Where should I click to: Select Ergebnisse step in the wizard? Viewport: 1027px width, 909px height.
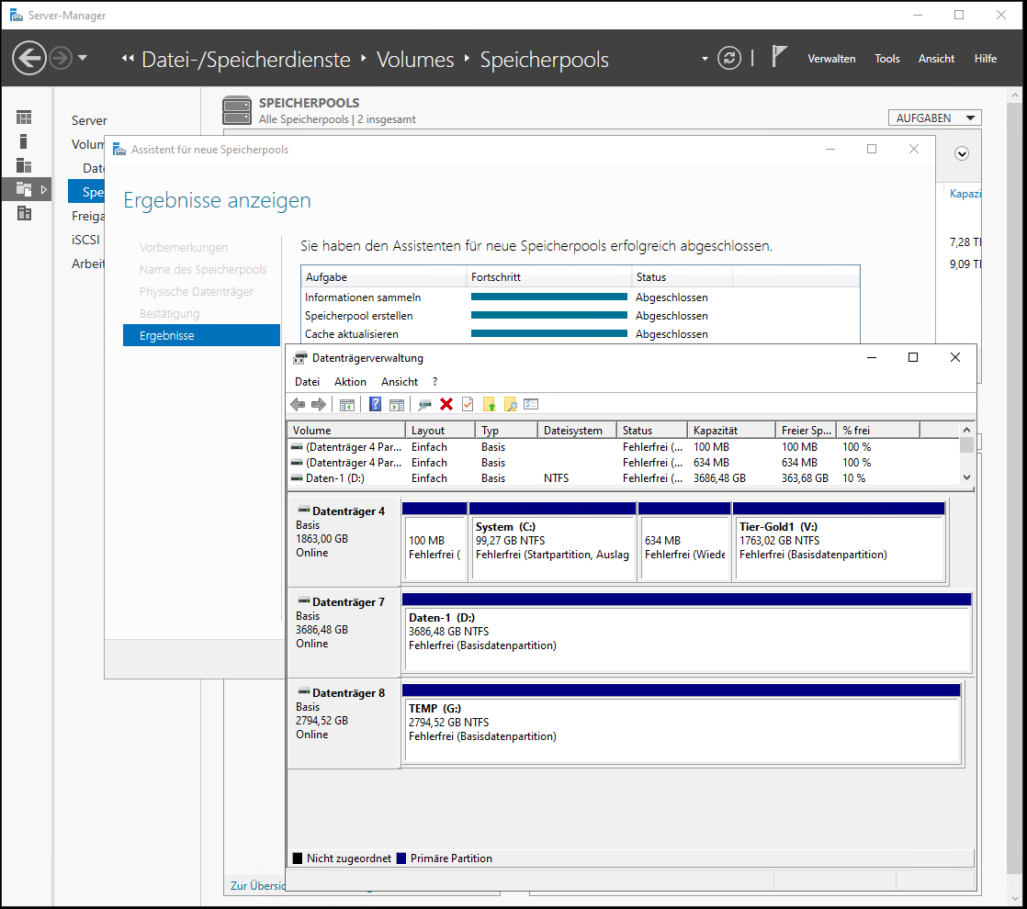coord(201,335)
